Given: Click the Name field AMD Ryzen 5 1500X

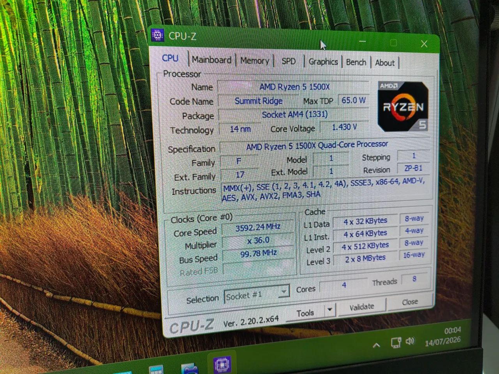Looking at the screenshot, I should tap(294, 87).
